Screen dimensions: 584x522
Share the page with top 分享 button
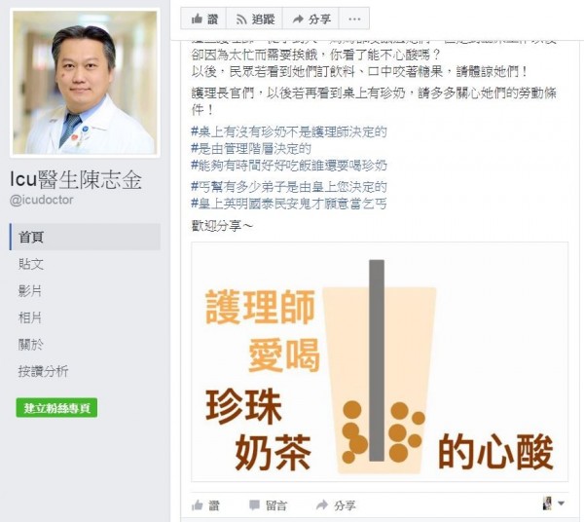[311, 19]
